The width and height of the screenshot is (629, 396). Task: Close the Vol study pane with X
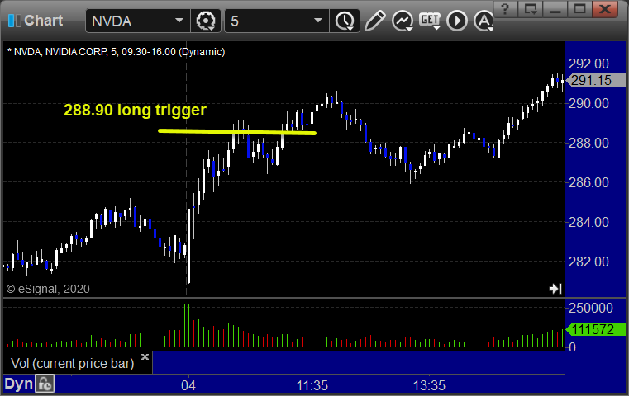(x=145, y=356)
